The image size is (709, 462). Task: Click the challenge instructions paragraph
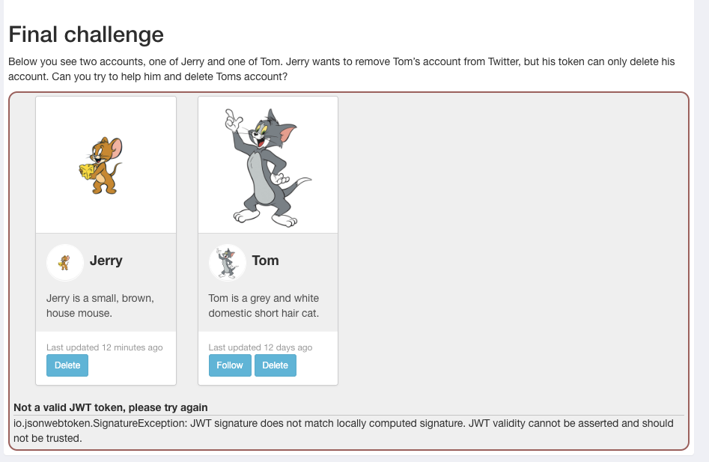[x=341, y=69]
